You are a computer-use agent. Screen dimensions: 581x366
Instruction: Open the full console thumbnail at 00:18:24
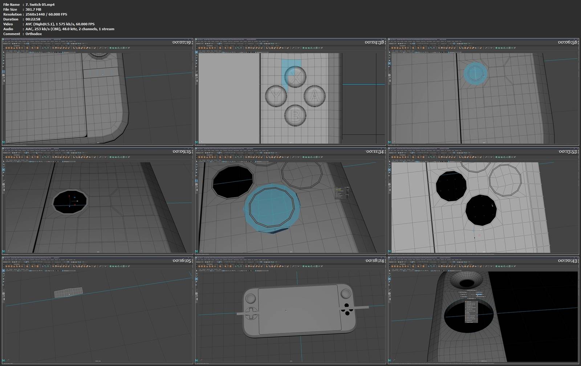tap(290, 310)
